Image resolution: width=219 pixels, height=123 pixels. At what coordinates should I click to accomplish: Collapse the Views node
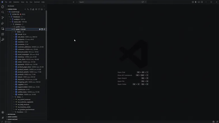coord(13,97)
